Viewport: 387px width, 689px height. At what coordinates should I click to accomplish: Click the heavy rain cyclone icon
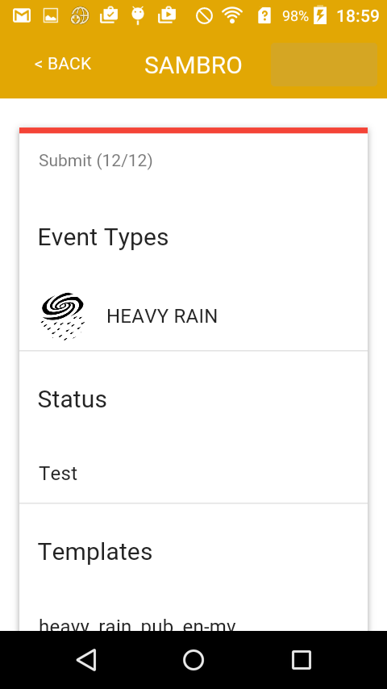pyautogui.click(x=63, y=316)
